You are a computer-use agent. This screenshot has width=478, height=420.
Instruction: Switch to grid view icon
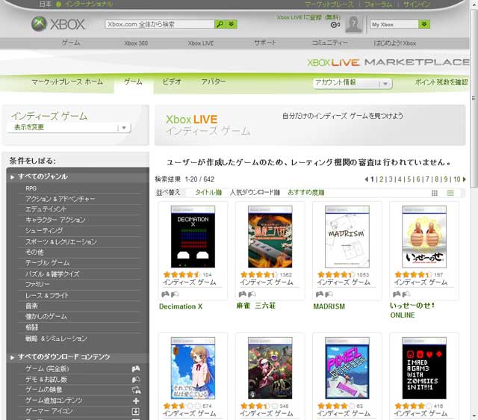435,193
